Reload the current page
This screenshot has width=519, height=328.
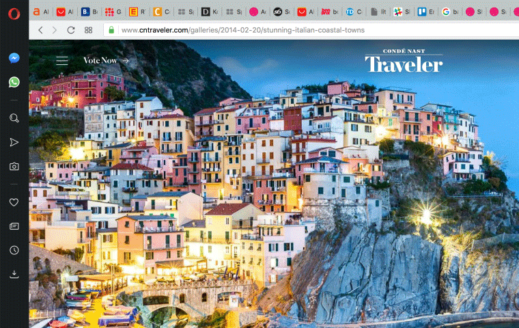tap(71, 30)
